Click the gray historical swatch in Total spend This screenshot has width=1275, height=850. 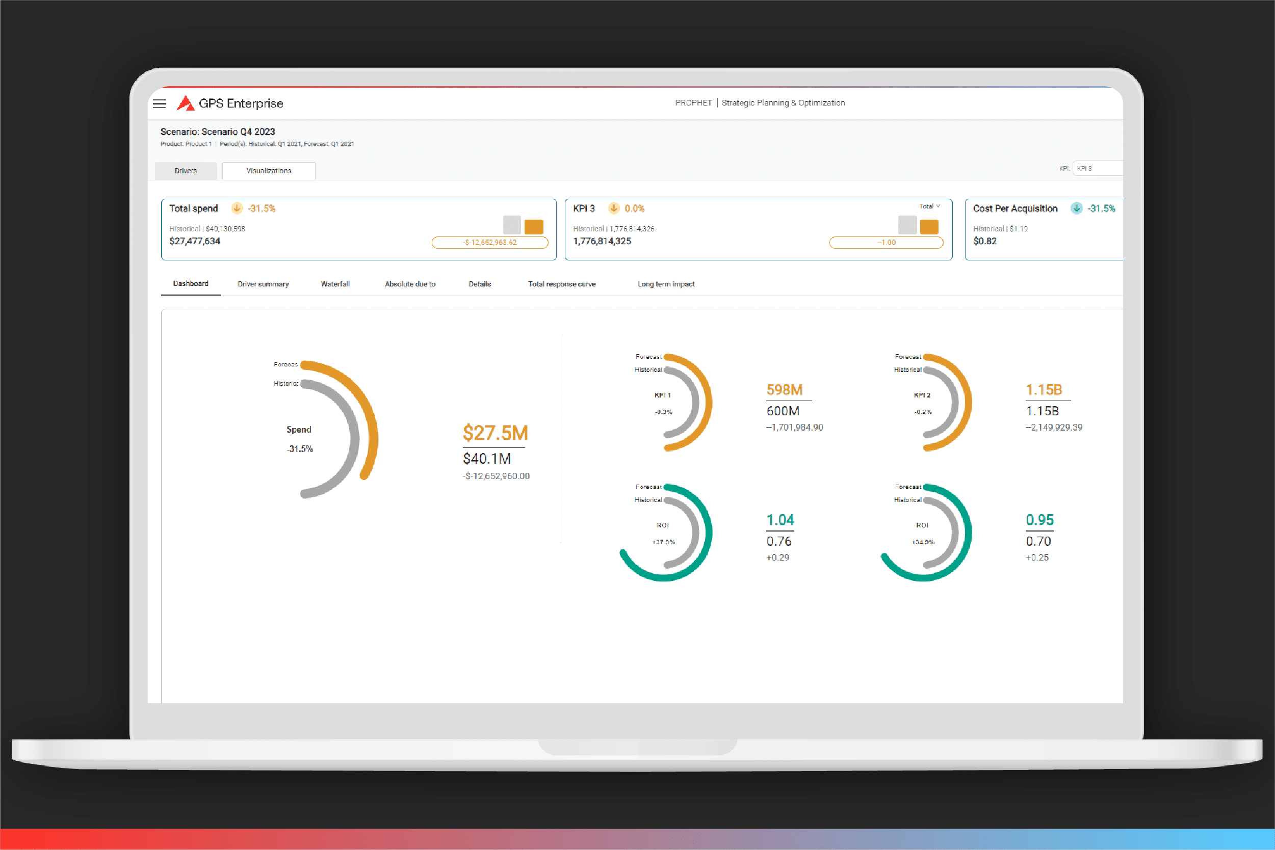[x=511, y=225]
